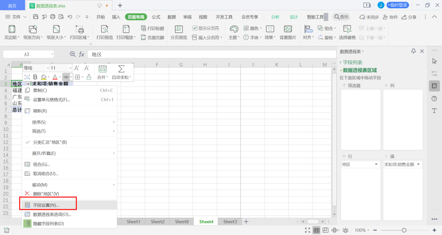Viewport: 442px width, 235px height.
Task: Open the 纸张大小 paper size tool
Action: point(56,32)
